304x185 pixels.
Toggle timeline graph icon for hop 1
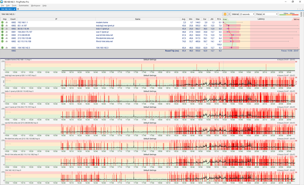[6, 22]
